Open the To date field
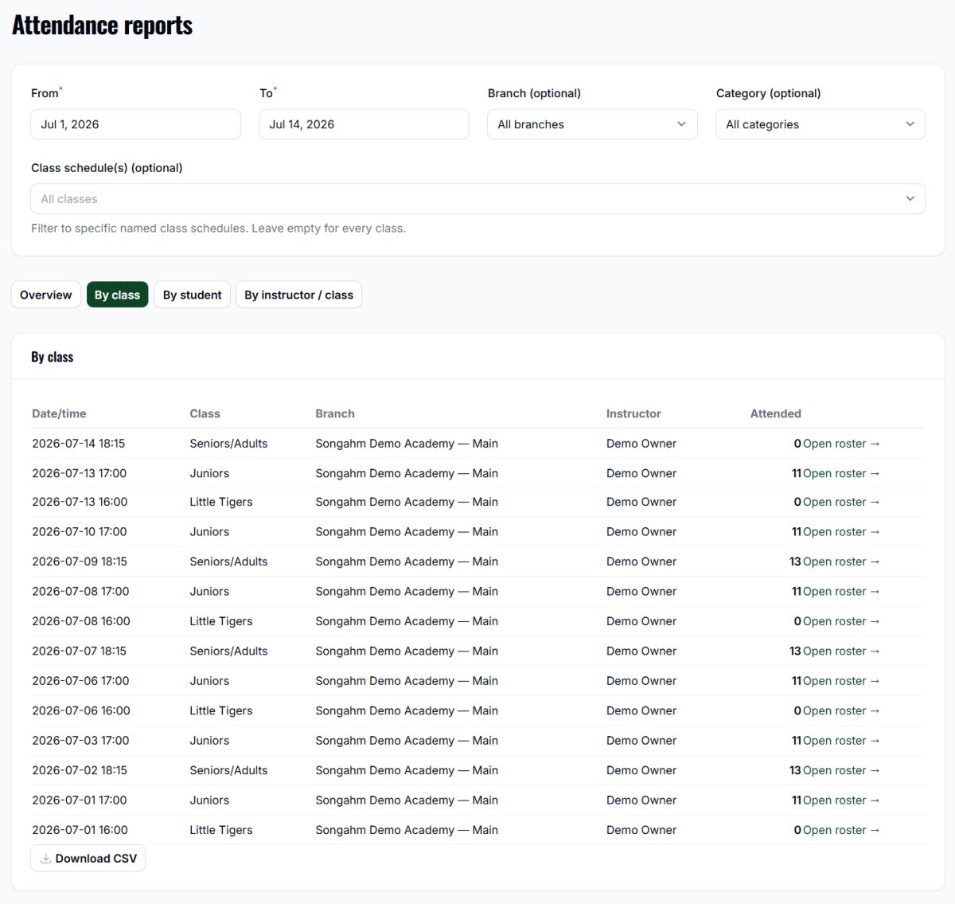Viewport: 955px width, 904px height. pyautogui.click(x=364, y=124)
